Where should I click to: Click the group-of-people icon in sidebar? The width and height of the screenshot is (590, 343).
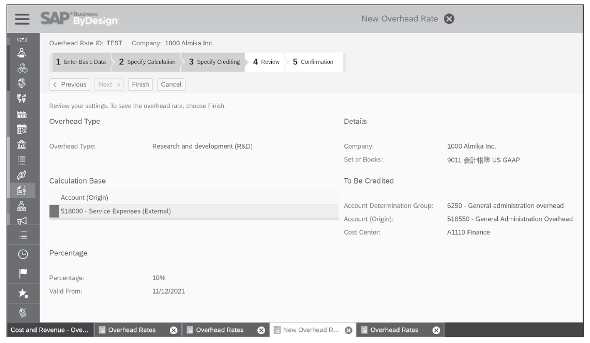22,207
